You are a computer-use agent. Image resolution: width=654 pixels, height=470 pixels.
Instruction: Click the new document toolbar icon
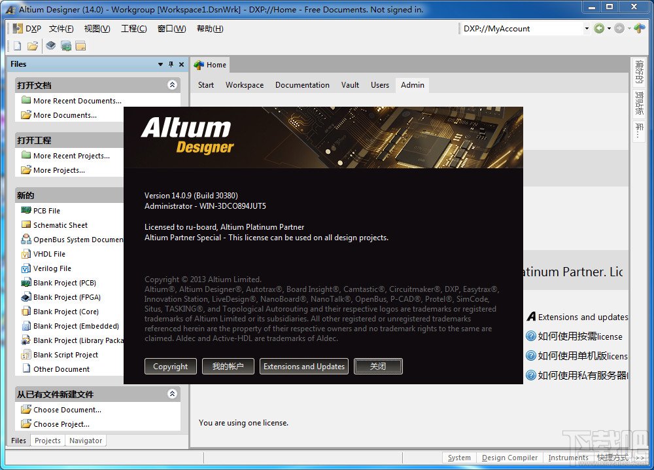tap(17, 46)
